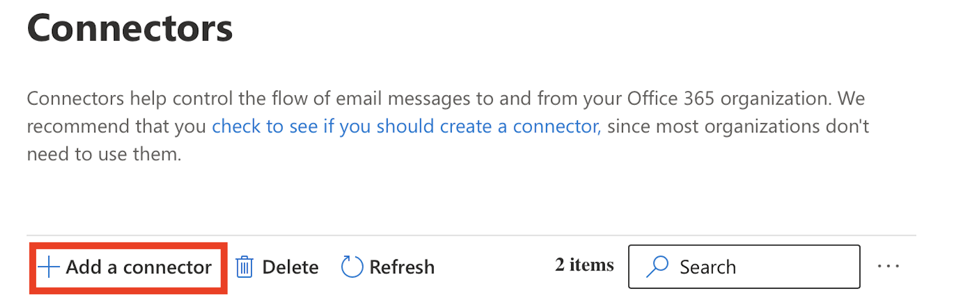Click the "Refresh" text in the toolbar
The image size is (954, 304).
point(402,267)
